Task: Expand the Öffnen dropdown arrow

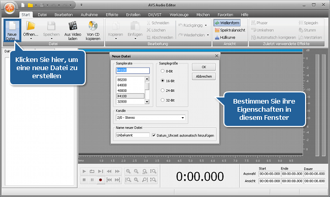Action: tap(31, 39)
